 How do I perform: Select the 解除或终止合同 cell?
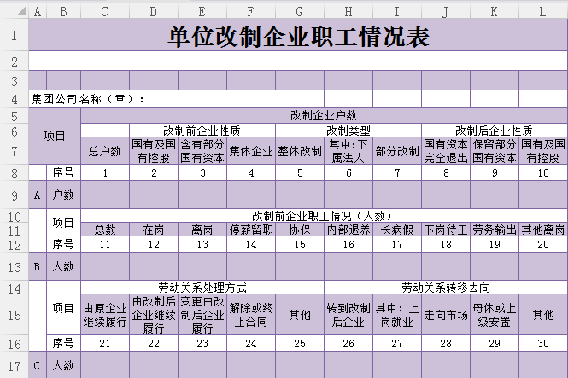tap(250, 315)
